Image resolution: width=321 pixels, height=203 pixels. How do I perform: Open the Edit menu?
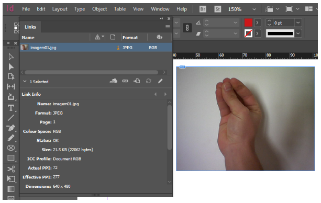pos(41,9)
